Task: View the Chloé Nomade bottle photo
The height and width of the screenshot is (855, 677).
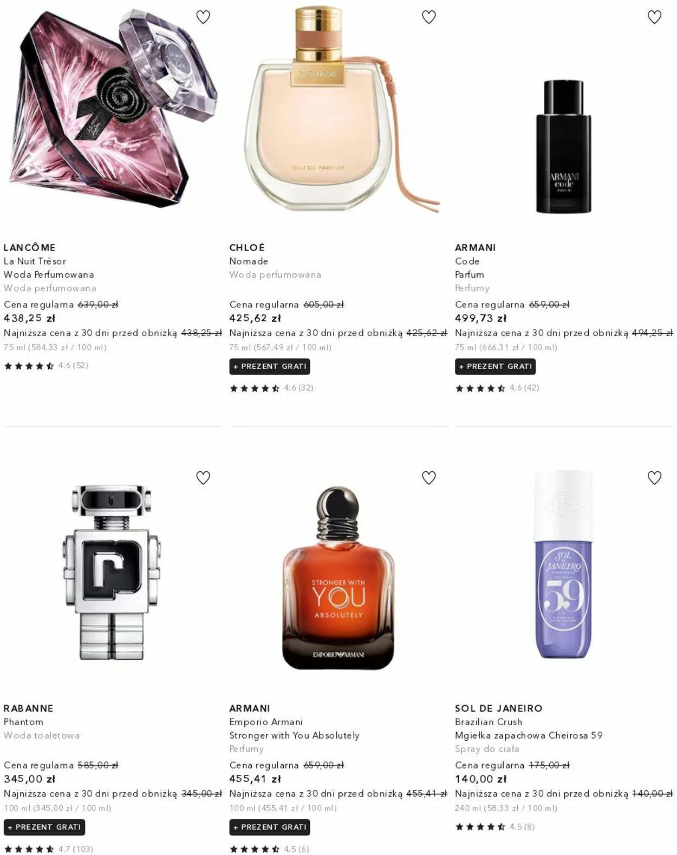Action: pyautogui.click(x=338, y=108)
